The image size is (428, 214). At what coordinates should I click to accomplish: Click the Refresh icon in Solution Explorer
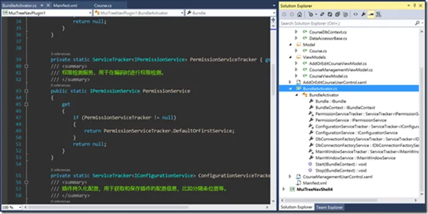point(330,14)
